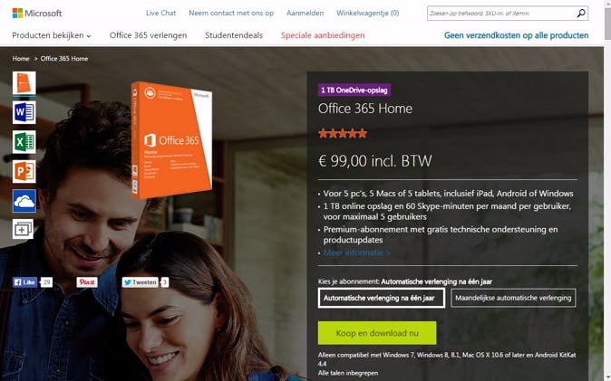Expand the Producten bekijken dropdown
611x381 pixels.
(x=52, y=35)
